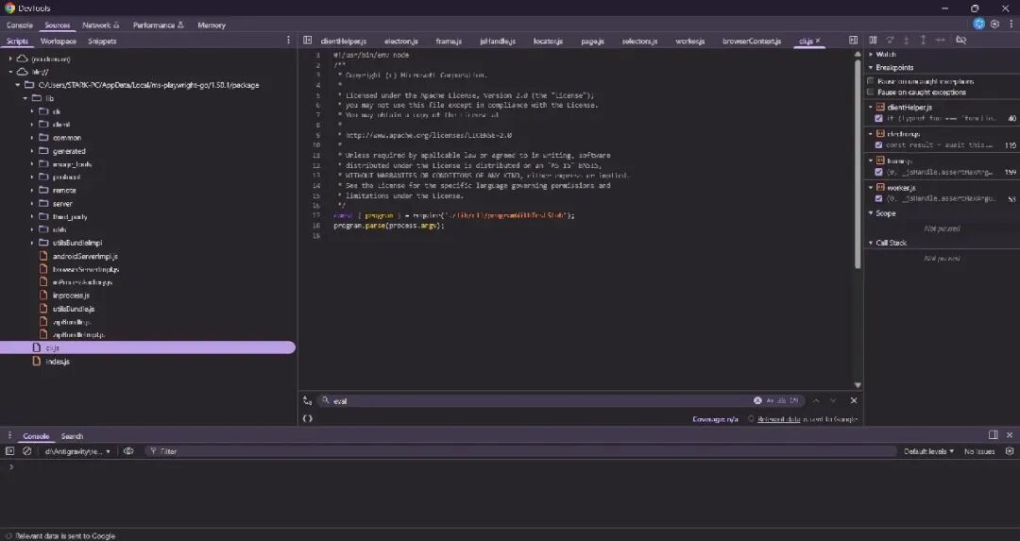Image resolution: width=1020 pixels, height=541 pixels.
Task: Toggle match whole word in search
Action: pyautogui.click(x=782, y=400)
